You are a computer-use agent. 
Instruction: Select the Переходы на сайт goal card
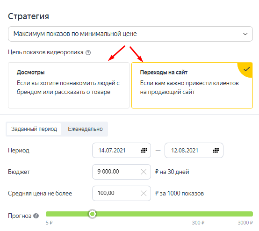pyautogui.click(x=192, y=85)
